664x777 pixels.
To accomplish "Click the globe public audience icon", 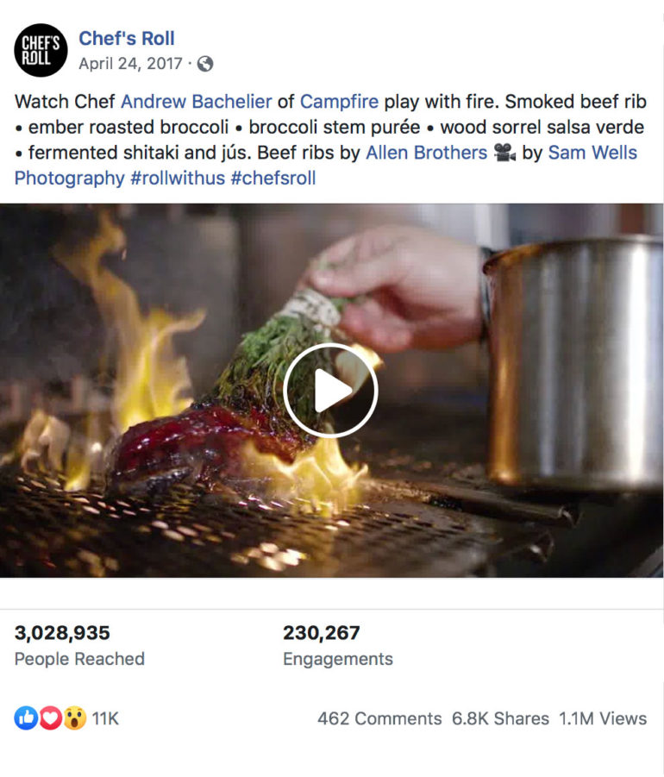I will 205,64.
